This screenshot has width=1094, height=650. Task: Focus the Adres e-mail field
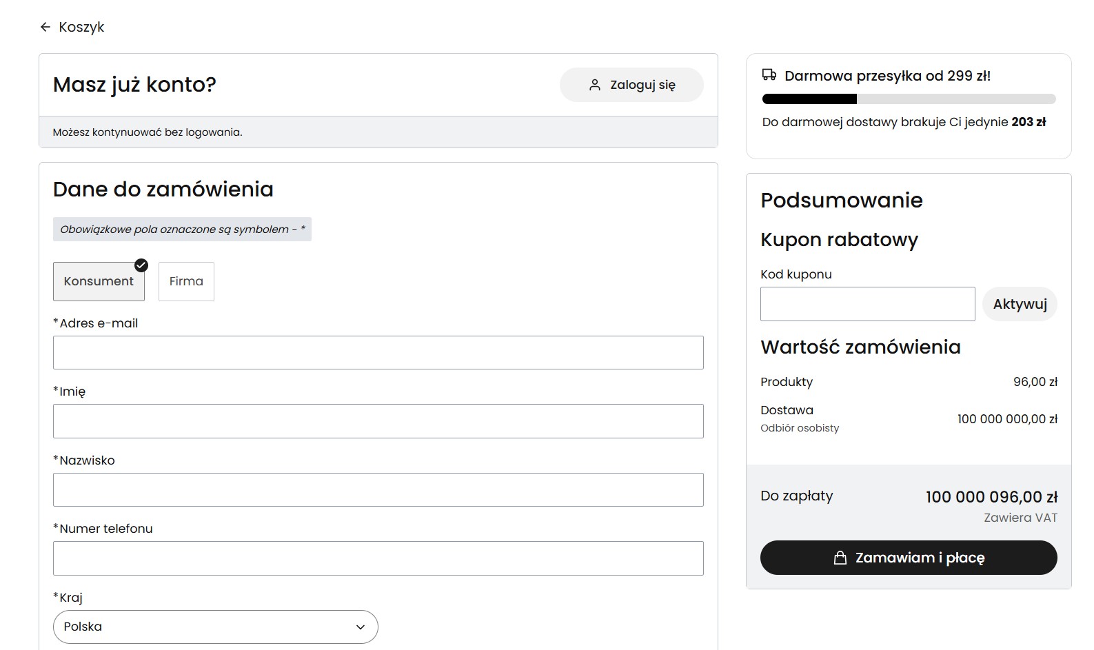[x=378, y=352]
